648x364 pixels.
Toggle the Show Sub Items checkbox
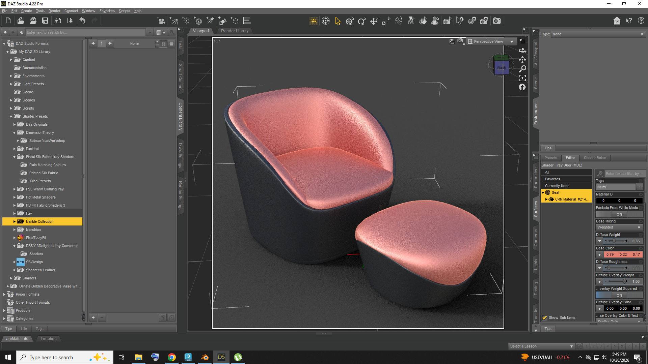544,317
